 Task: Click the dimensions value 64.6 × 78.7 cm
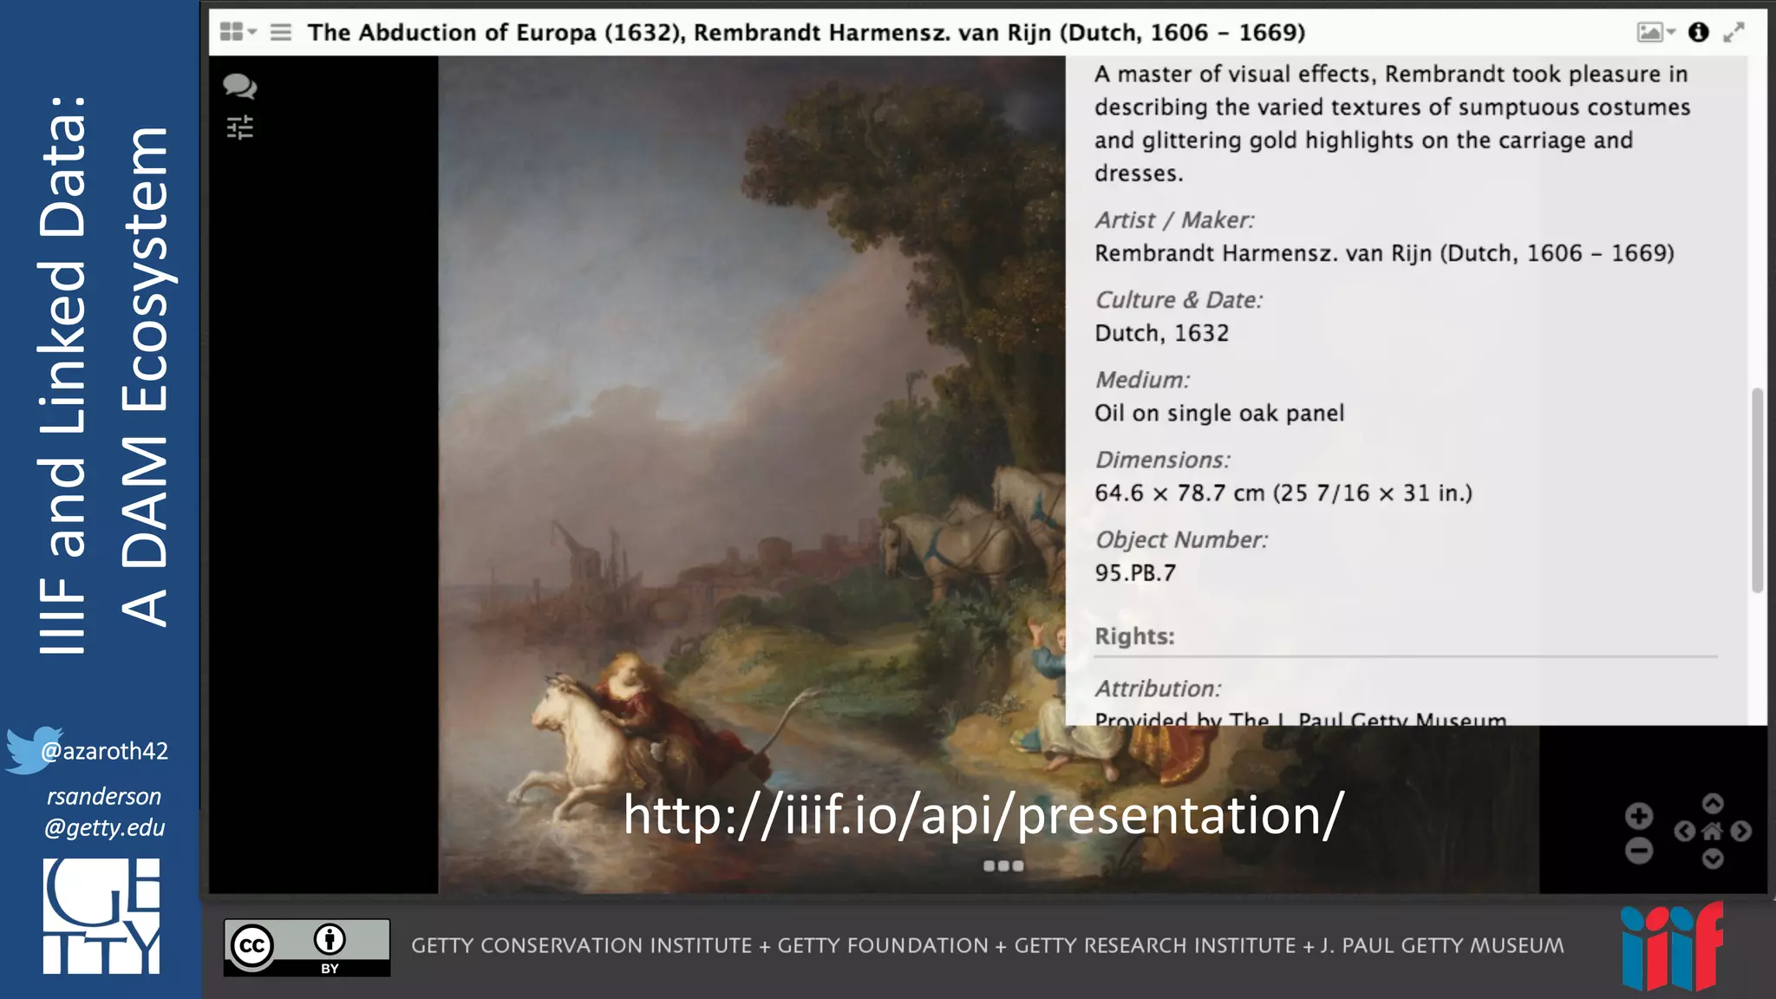point(1283,493)
